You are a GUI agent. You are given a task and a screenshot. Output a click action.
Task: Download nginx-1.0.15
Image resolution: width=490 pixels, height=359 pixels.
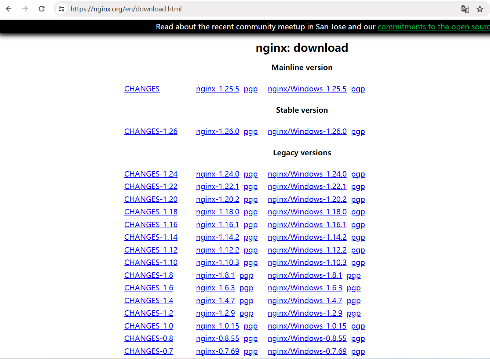click(x=217, y=326)
